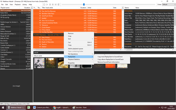Open the Chrome ImgBB taskbar item
The width and height of the screenshot is (176, 110).
61,108
